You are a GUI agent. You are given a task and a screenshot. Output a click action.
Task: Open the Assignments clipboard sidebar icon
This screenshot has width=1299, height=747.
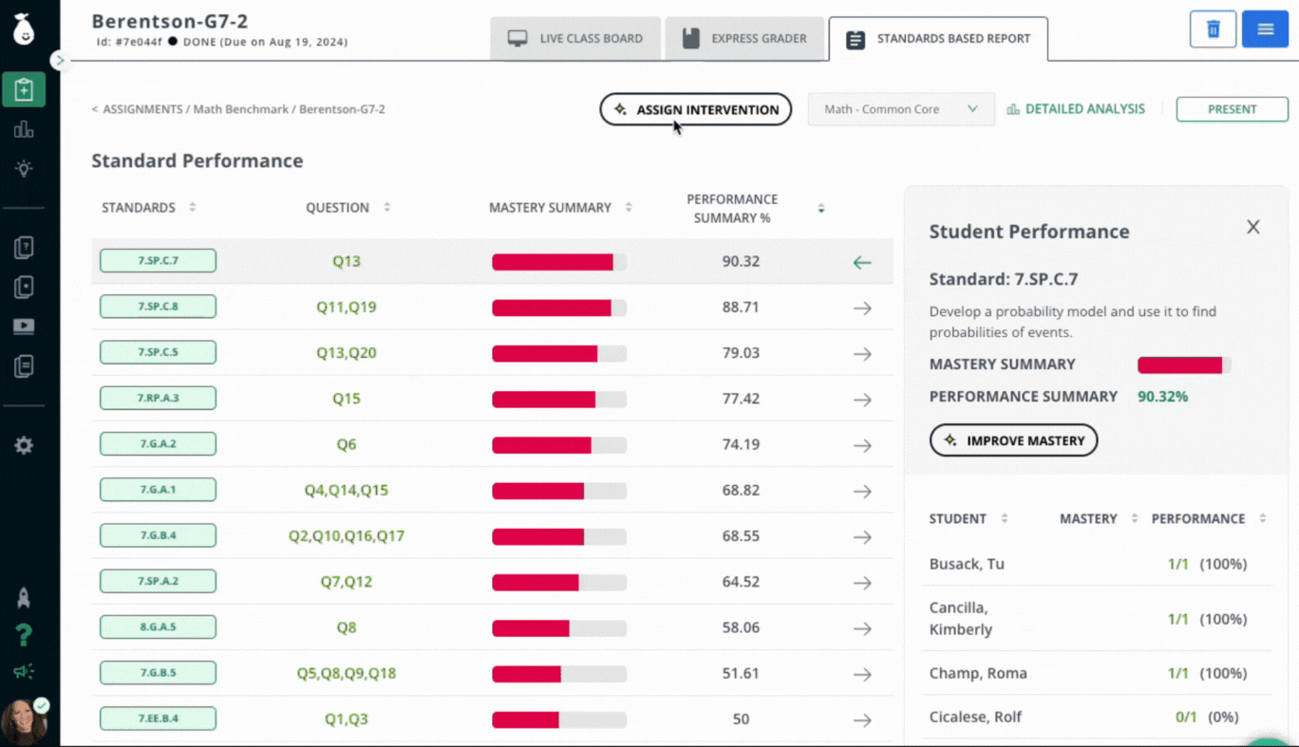pos(24,89)
